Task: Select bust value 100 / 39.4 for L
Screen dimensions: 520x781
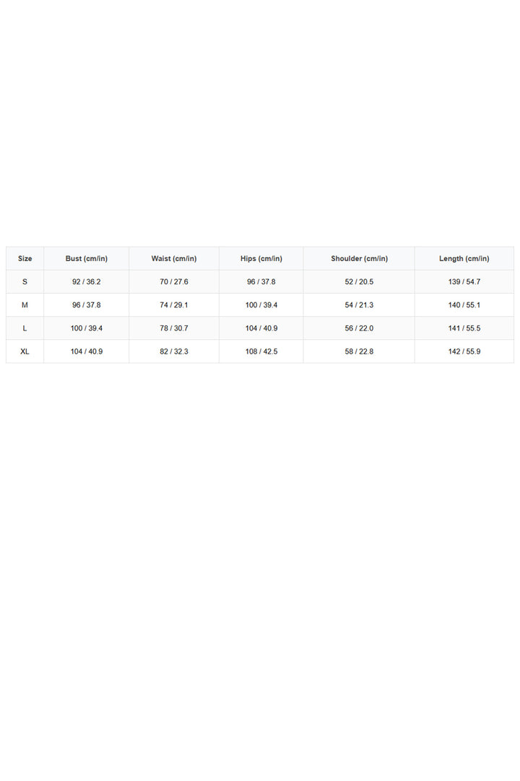Action: (87, 328)
